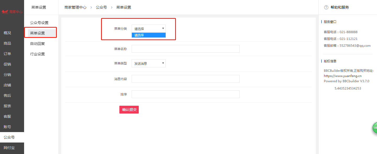This screenshot has width=377, height=154.
Task: Click the 消息内容 input field
Action: pos(186,79)
